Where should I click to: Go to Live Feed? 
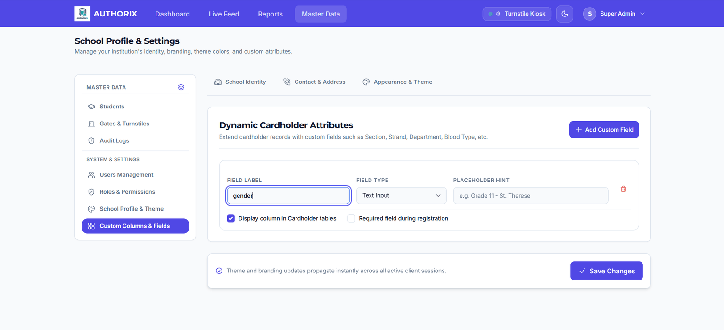pyautogui.click(x=224, y=14)
